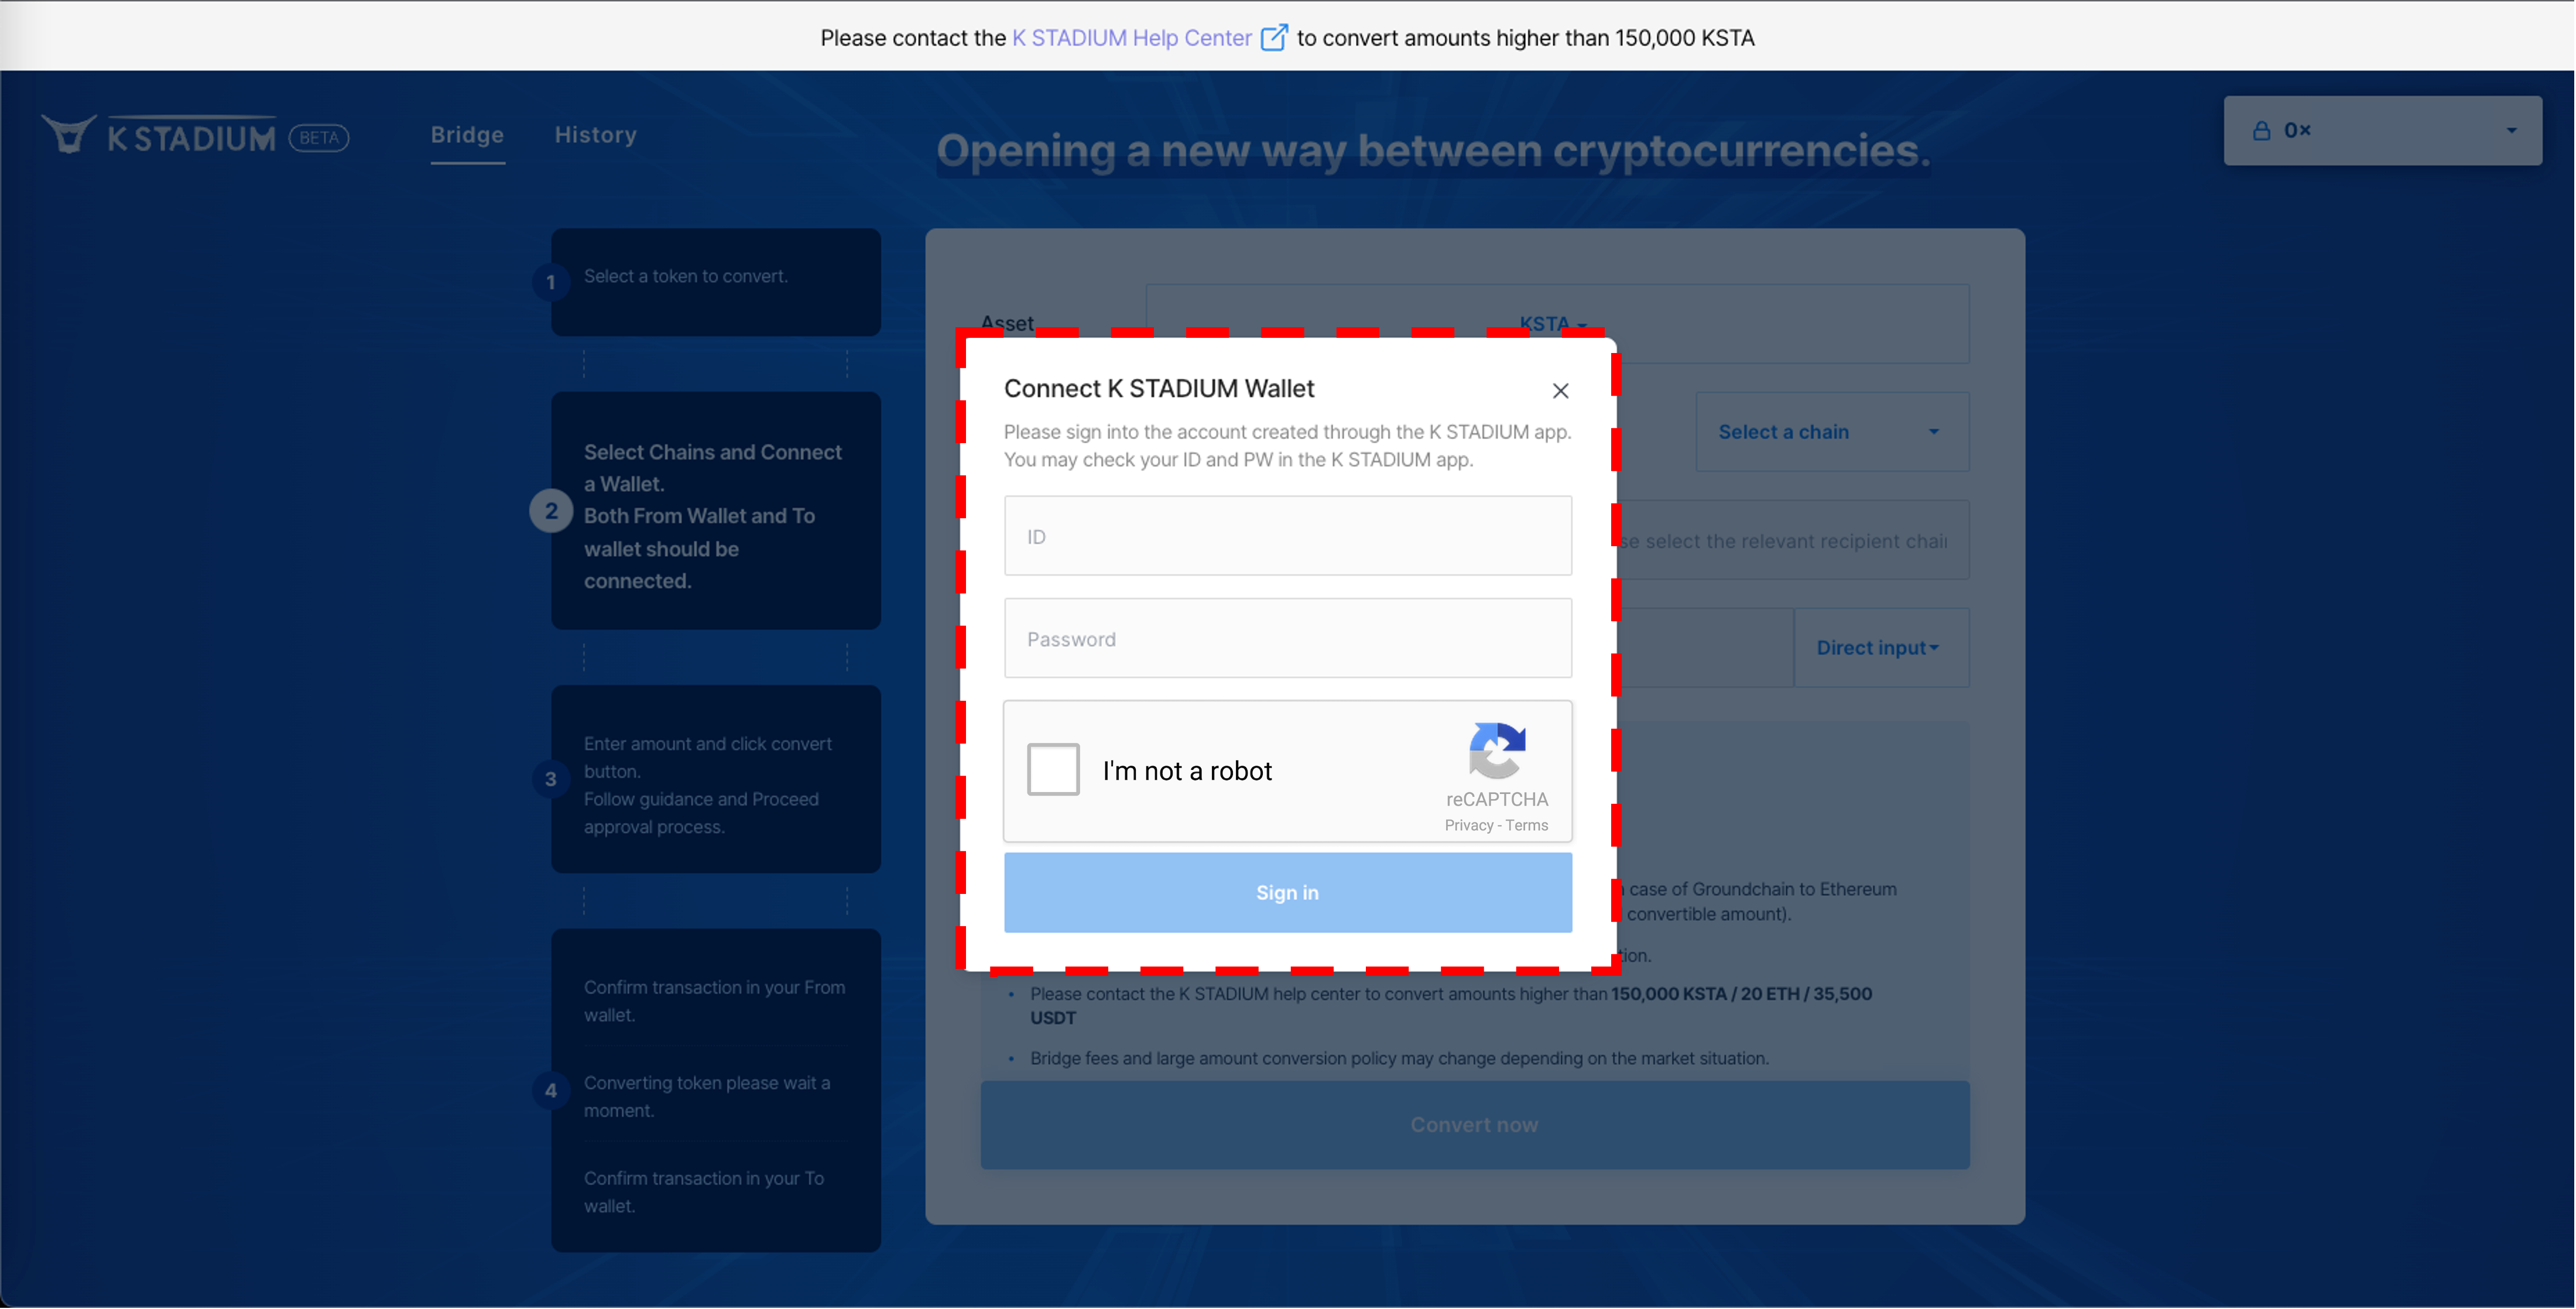Image resolution: width=2576 pixels, height=1309 pixels.
Task: Click the BETA badge next to logo
Action: click(319, 138)
